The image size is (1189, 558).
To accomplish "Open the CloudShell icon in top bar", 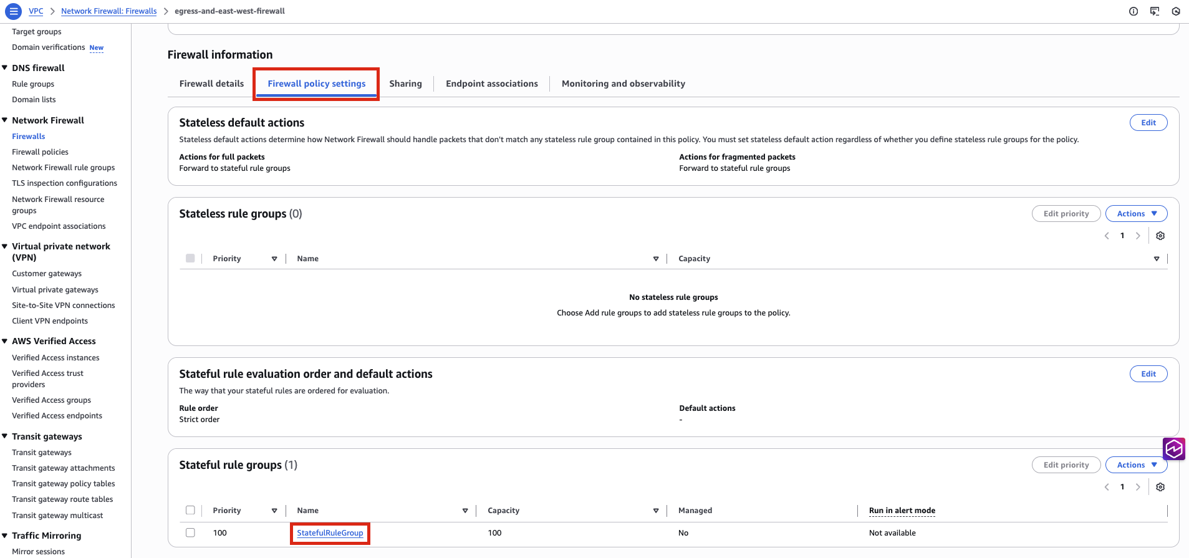I will pyautogui.click(x=1155, y=11).
